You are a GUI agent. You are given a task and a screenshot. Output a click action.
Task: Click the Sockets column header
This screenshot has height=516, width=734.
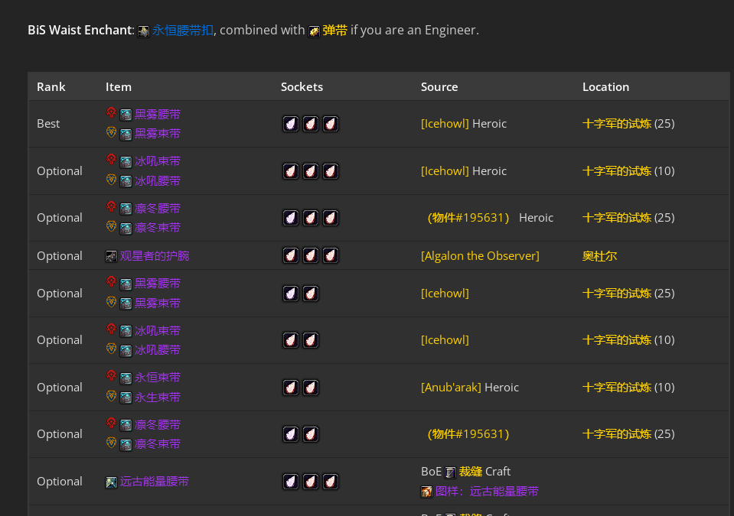pos(302,87)
